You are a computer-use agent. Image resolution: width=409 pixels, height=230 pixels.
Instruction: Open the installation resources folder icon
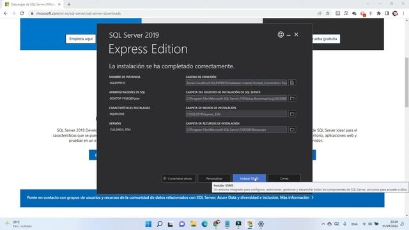tap(292, 129)
